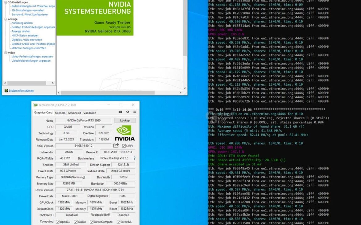The image size is (361, 225).
Task: Switch to the Sensors tab
Action: coord(60,112)
